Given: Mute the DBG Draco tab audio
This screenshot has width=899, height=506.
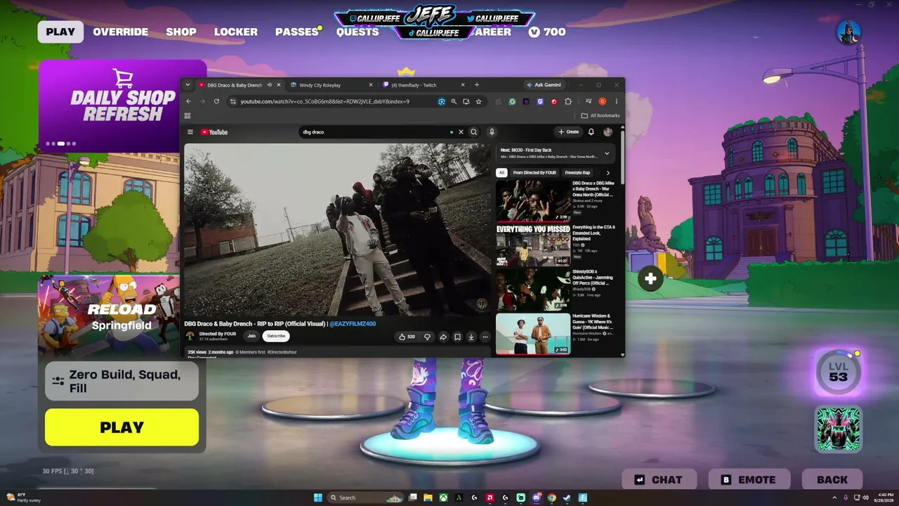Looking at the screenshot, I should (269, 85).
